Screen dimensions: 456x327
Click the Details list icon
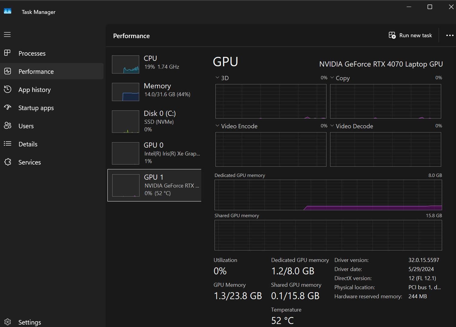coord(7,144)
